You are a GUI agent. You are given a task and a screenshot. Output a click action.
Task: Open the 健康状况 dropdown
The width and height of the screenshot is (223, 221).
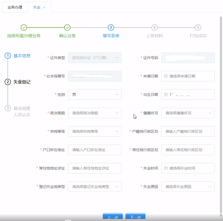[x=188, y=113]
